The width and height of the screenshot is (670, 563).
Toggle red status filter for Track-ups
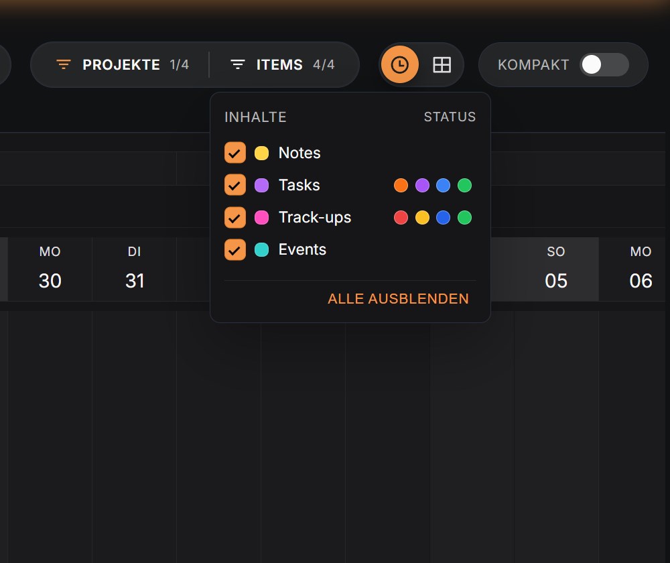coord(401,218)
